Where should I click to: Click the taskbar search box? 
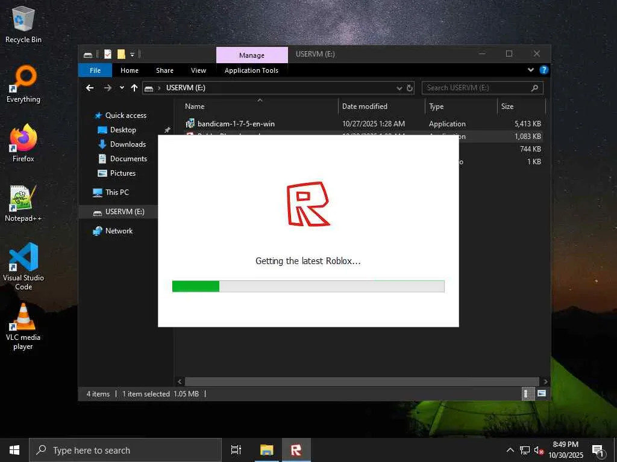(x=125, y=450)
